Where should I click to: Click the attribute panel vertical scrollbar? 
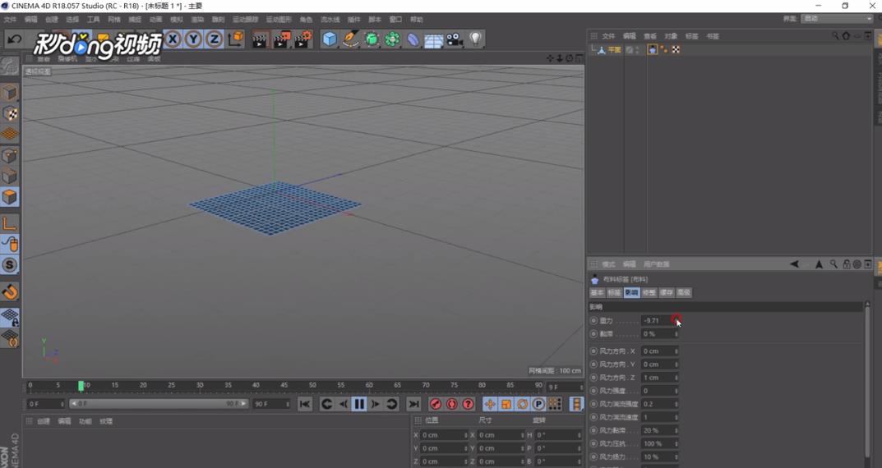tap(867, 380)
